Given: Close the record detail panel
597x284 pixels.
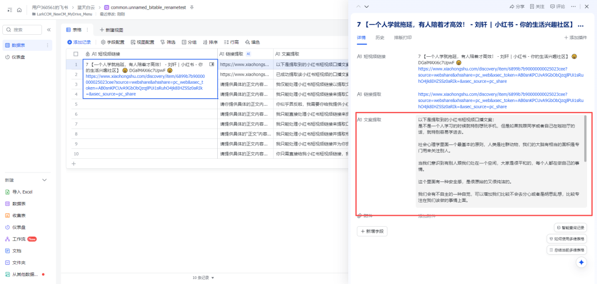Looking at the screenshot, I should coord(586,7).
